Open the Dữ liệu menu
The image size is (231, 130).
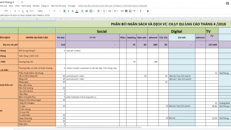click(x=36, y=6)
